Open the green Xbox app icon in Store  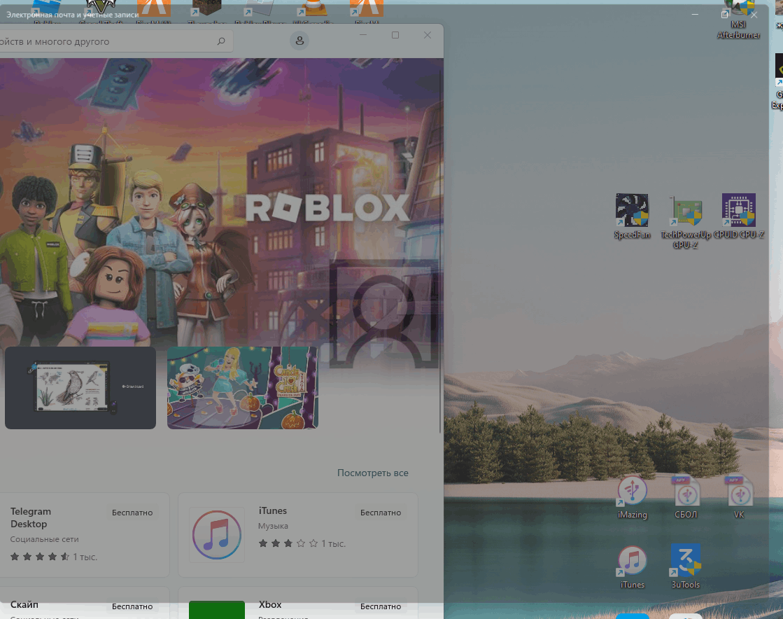pos(217,609)
